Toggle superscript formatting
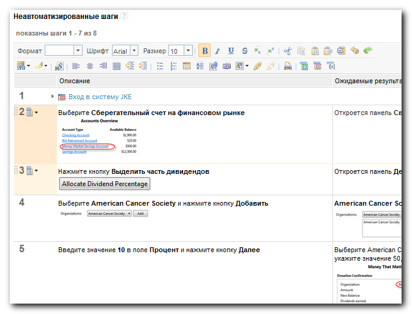412x314 pixels. tap(271, 50)
